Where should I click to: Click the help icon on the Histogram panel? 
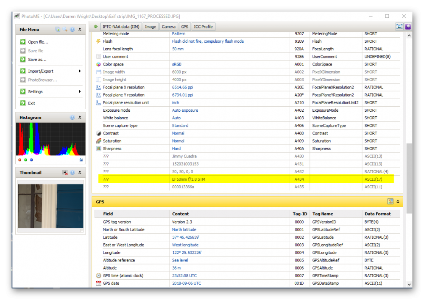tap(72, 117)
